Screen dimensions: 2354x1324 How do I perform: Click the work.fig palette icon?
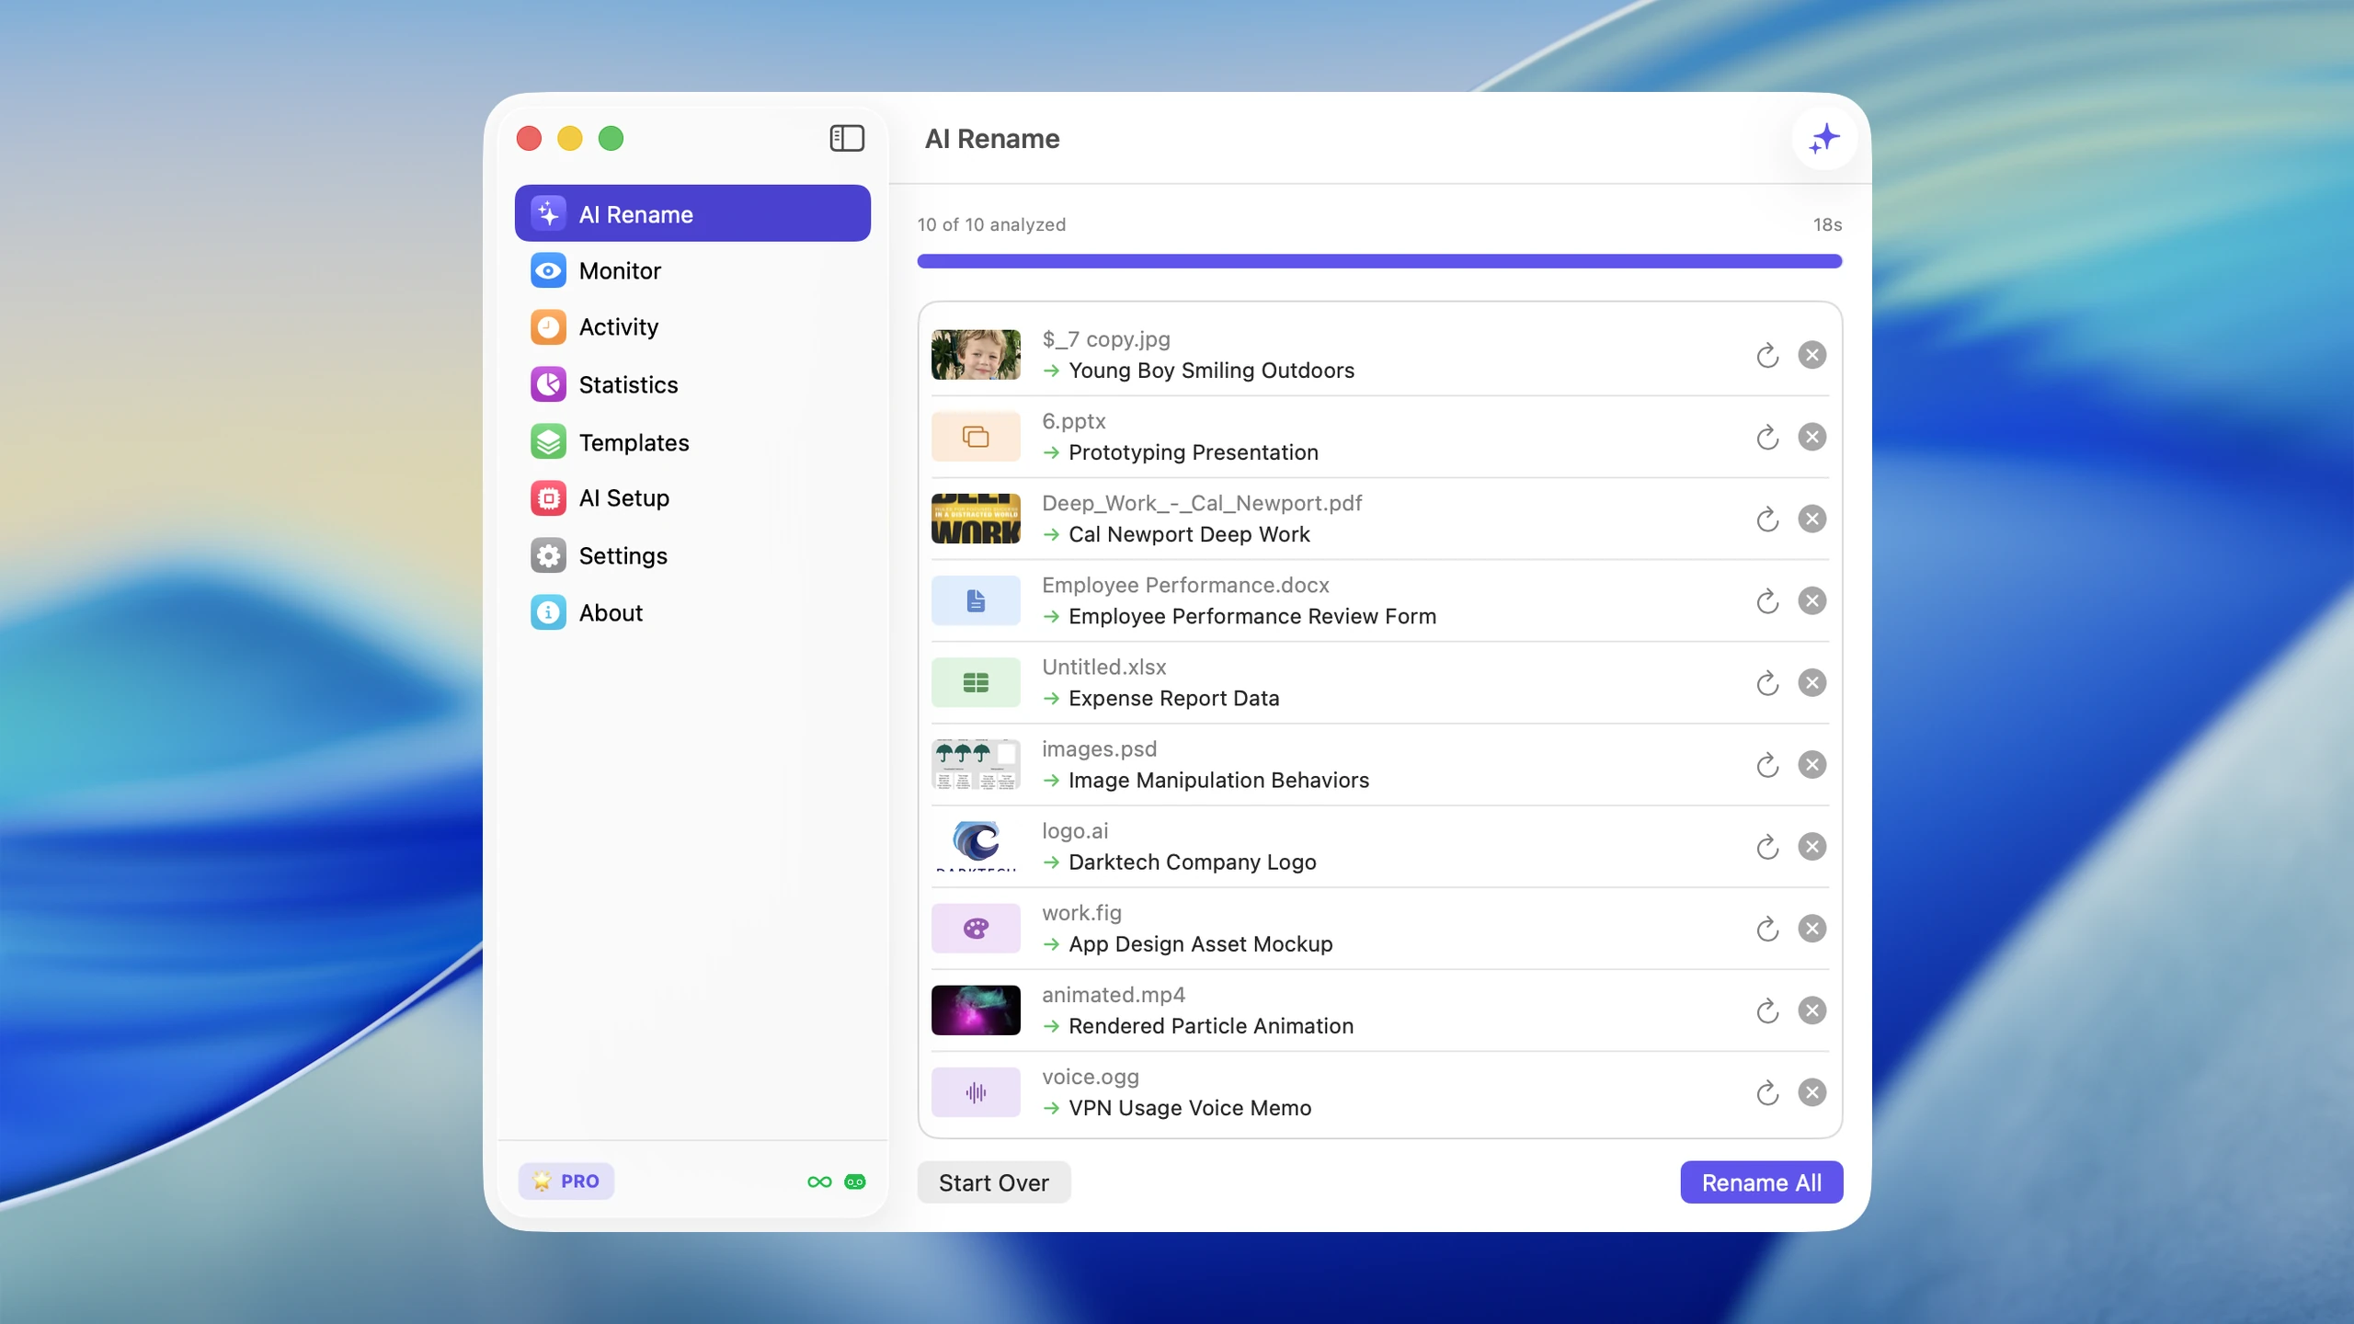click(x=976, y=929)
